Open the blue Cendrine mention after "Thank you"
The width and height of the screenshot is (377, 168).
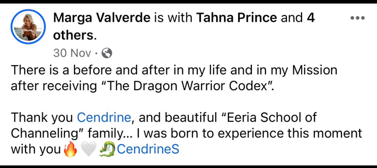[x=103, y=118]
